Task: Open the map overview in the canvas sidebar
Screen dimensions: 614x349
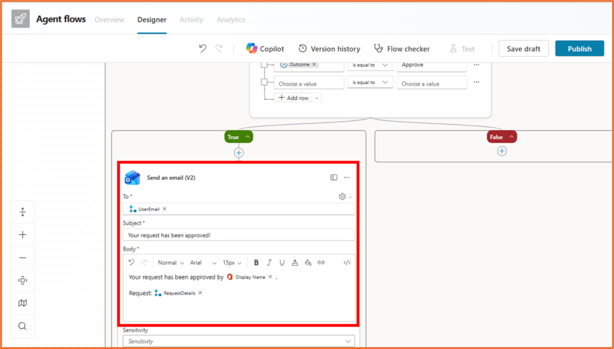Action: [x=22, y=303]
